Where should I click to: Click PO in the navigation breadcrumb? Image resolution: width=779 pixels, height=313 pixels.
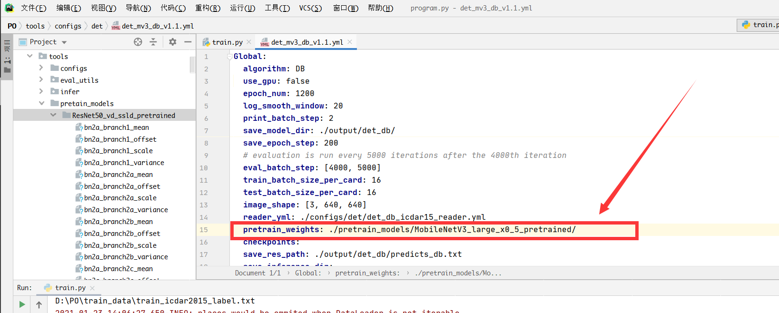point(12,26)
